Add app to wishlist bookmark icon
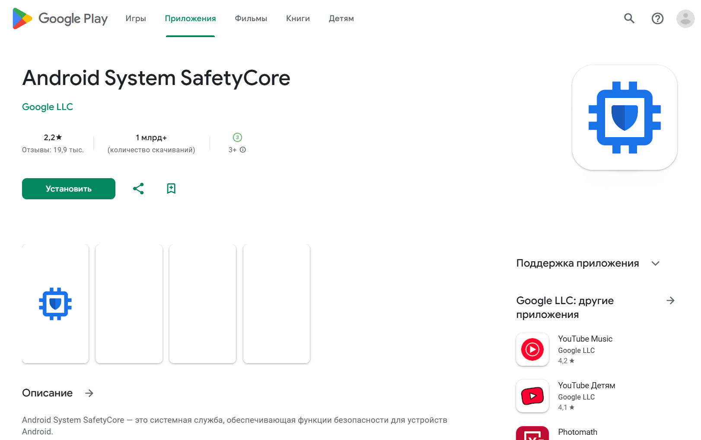 (171, 189)
